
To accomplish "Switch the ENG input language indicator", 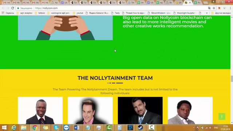I will (x=216, y=128).
